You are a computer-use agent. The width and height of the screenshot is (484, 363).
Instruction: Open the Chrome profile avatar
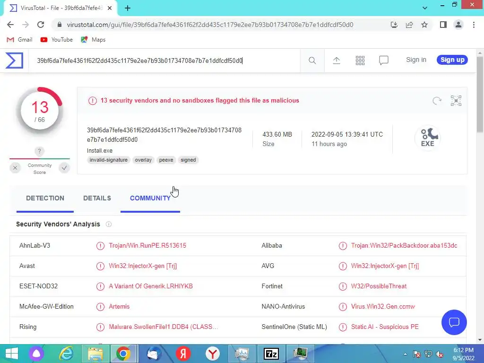(x=458, y=25)
